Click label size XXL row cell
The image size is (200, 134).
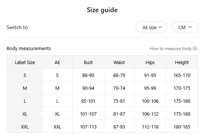point(25,127)
